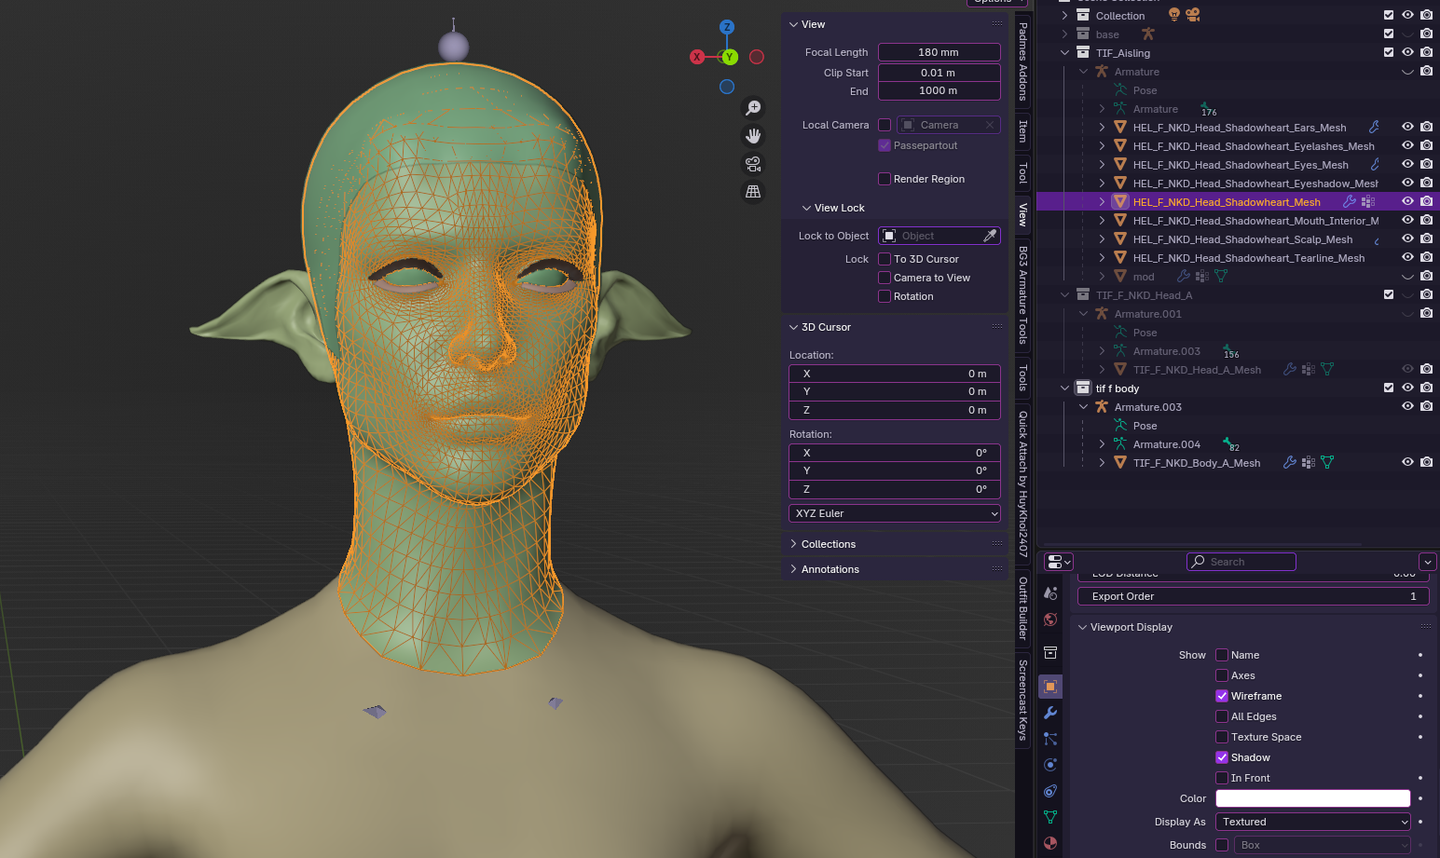Toggle render camera icon for Shadowheart_Scalp_Mesh
1440x858 pixels.
[x=1426, y=239]
